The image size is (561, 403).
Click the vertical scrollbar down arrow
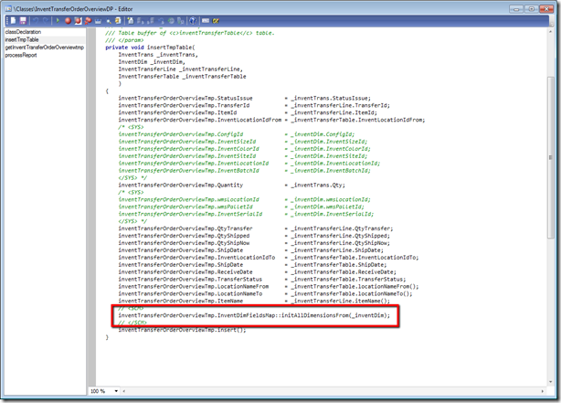(548, 379)
